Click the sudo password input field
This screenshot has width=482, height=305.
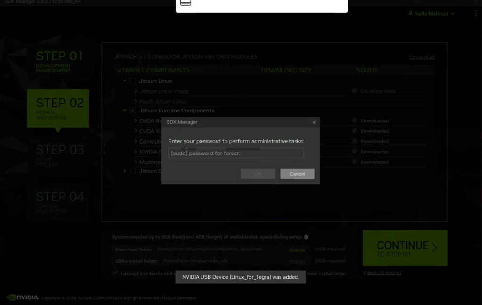(x=236, y=153)
